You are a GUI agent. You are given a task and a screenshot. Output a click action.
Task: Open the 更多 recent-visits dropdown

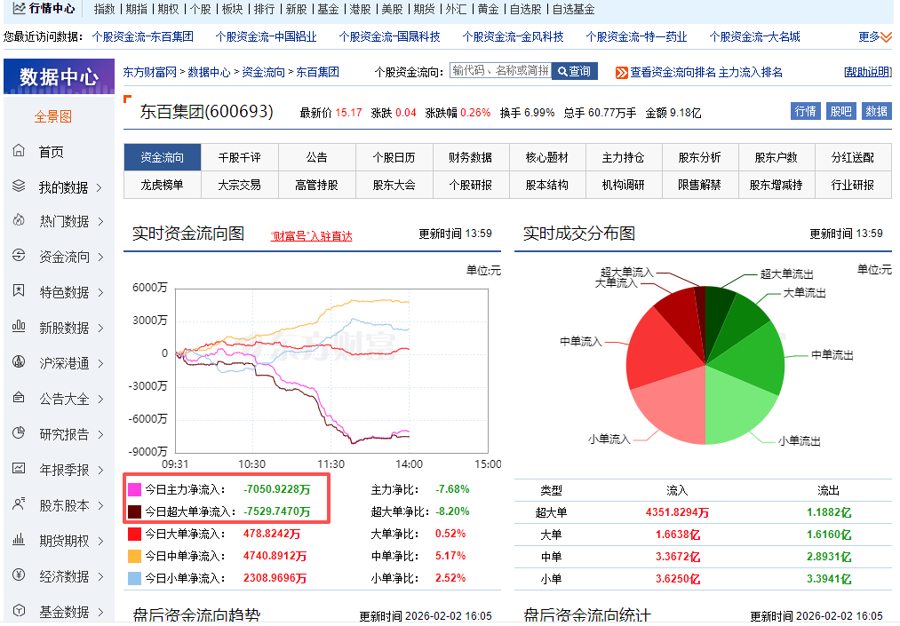coord(875,36)
